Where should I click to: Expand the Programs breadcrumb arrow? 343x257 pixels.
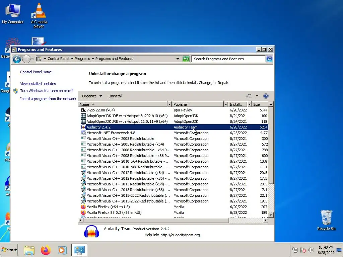pos(93,59)
